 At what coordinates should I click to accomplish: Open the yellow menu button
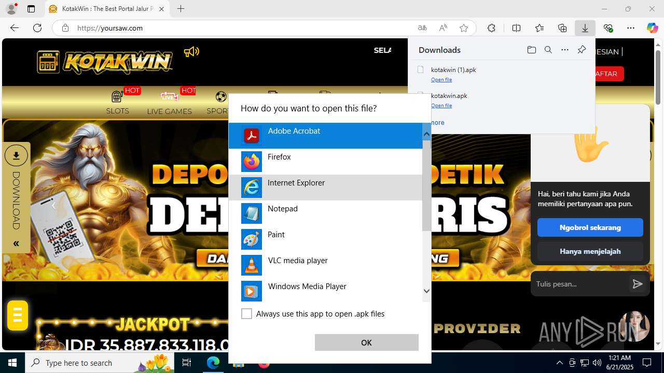pos(18,315)
